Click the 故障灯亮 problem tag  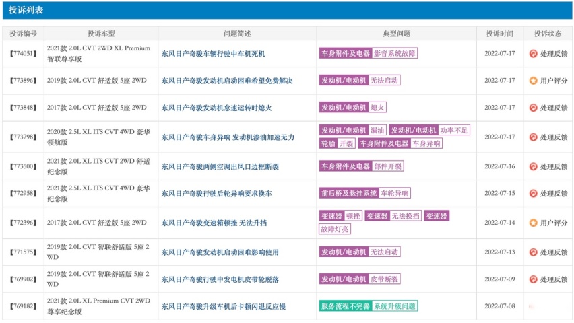tap(335, 229)
